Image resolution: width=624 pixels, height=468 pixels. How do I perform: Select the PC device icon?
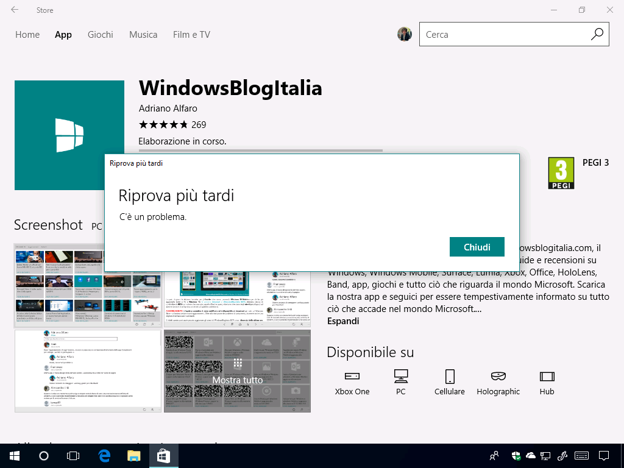tap(401, 377)
